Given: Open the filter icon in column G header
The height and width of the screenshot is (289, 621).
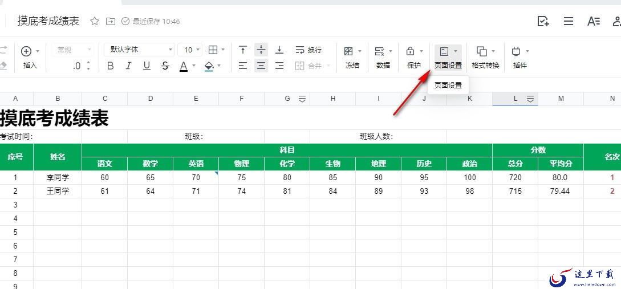Looking at the screenshot, I should pos(302,99).
